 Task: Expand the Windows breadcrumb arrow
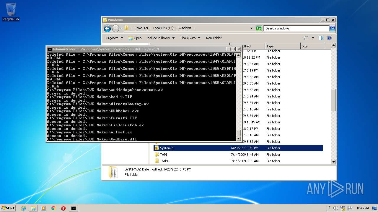(x=194, y=28)
